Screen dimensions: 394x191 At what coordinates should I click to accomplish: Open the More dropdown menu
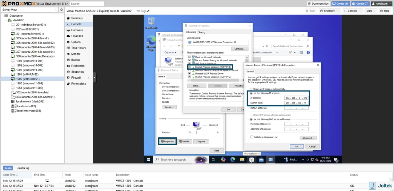[371, 11]
